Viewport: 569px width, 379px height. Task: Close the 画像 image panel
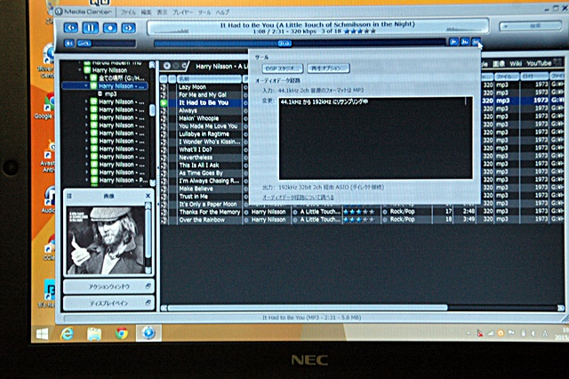coord(148,196)
